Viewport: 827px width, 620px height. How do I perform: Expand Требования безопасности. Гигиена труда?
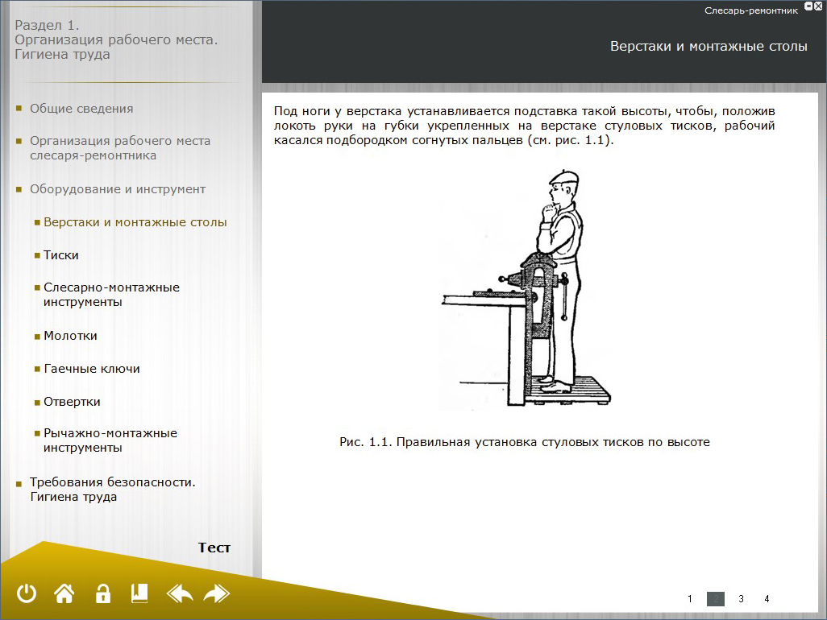pos(113,490)
